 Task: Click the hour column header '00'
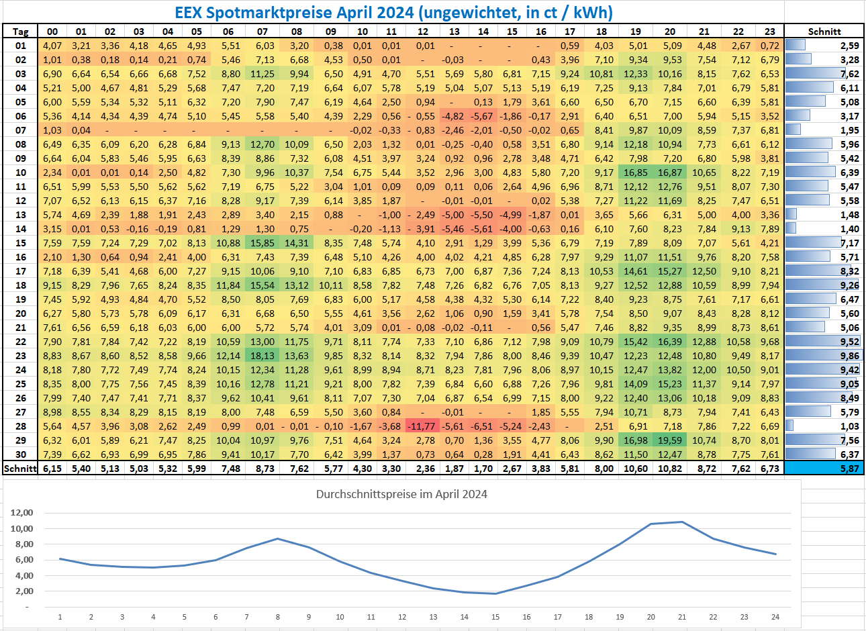(52, 32)
